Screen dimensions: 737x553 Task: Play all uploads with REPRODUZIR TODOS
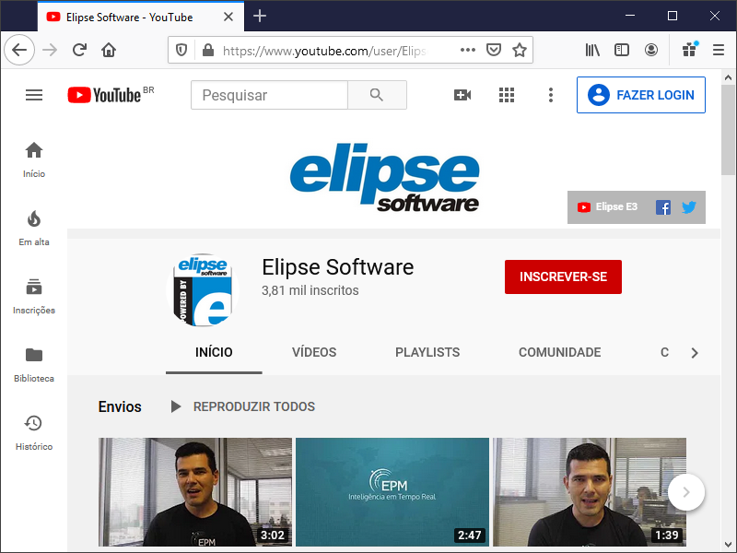click(x=242, y=406)
